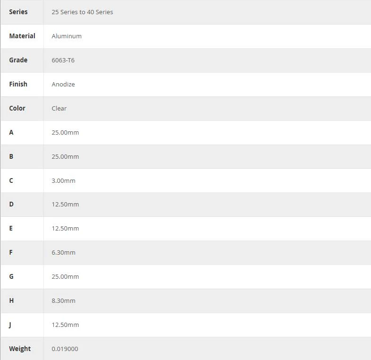This screenshot has width=371, height=360.
Task: Select the Anodize finish value
Action: coord(63,84)
